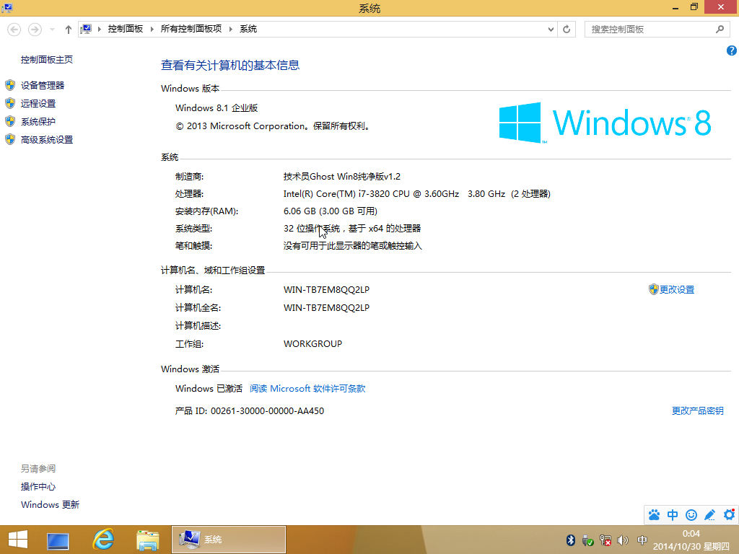Click the paw icon in the IME toolbar

pos(654,515)
